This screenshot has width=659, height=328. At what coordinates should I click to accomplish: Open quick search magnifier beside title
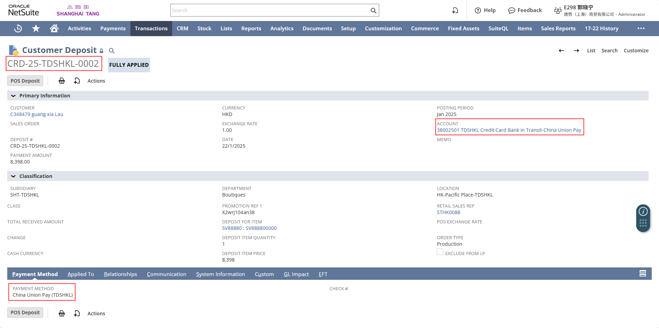(111, 51)
